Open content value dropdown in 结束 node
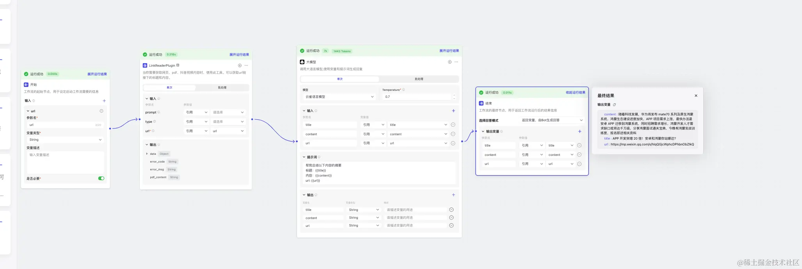 (x=560, y=155)
